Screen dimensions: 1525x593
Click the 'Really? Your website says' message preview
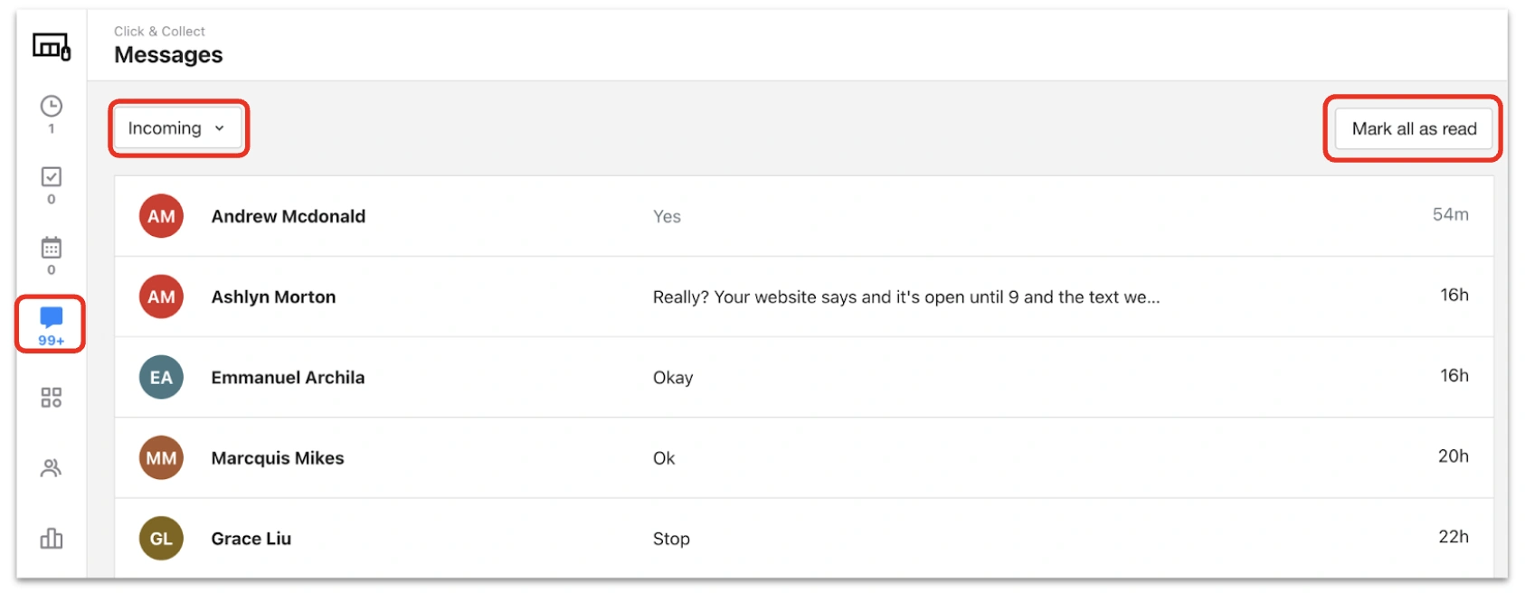(x=906, y=297)
